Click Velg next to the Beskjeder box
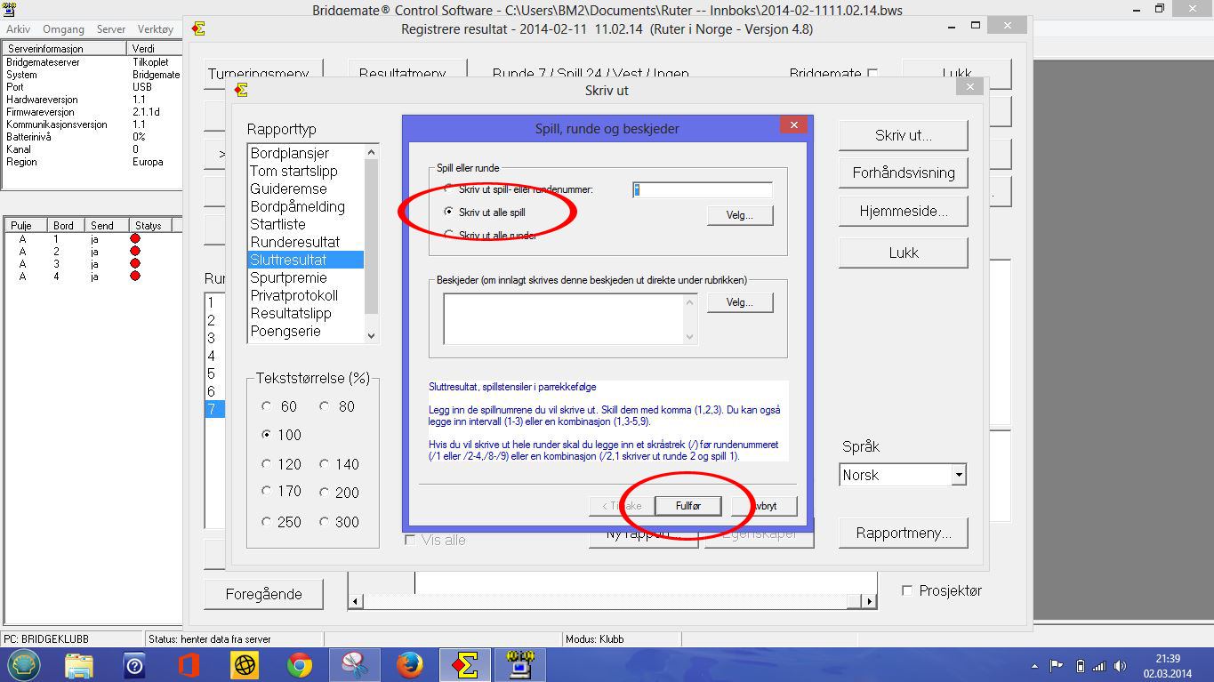Viewport: 1214px width, 682px height. pos(740,302)
